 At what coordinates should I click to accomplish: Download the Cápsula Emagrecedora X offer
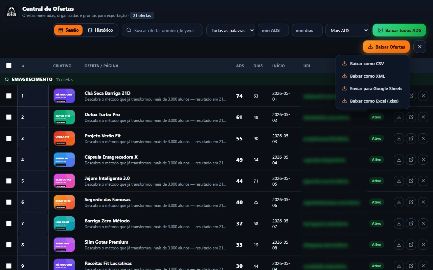399,160
